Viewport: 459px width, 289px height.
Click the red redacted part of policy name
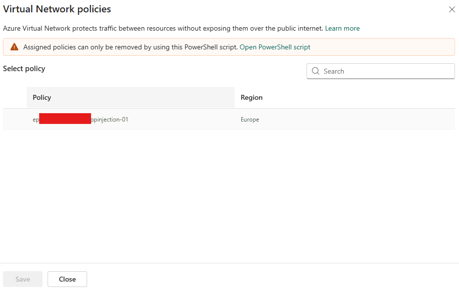pyautogui.click(x=65, y=119)
